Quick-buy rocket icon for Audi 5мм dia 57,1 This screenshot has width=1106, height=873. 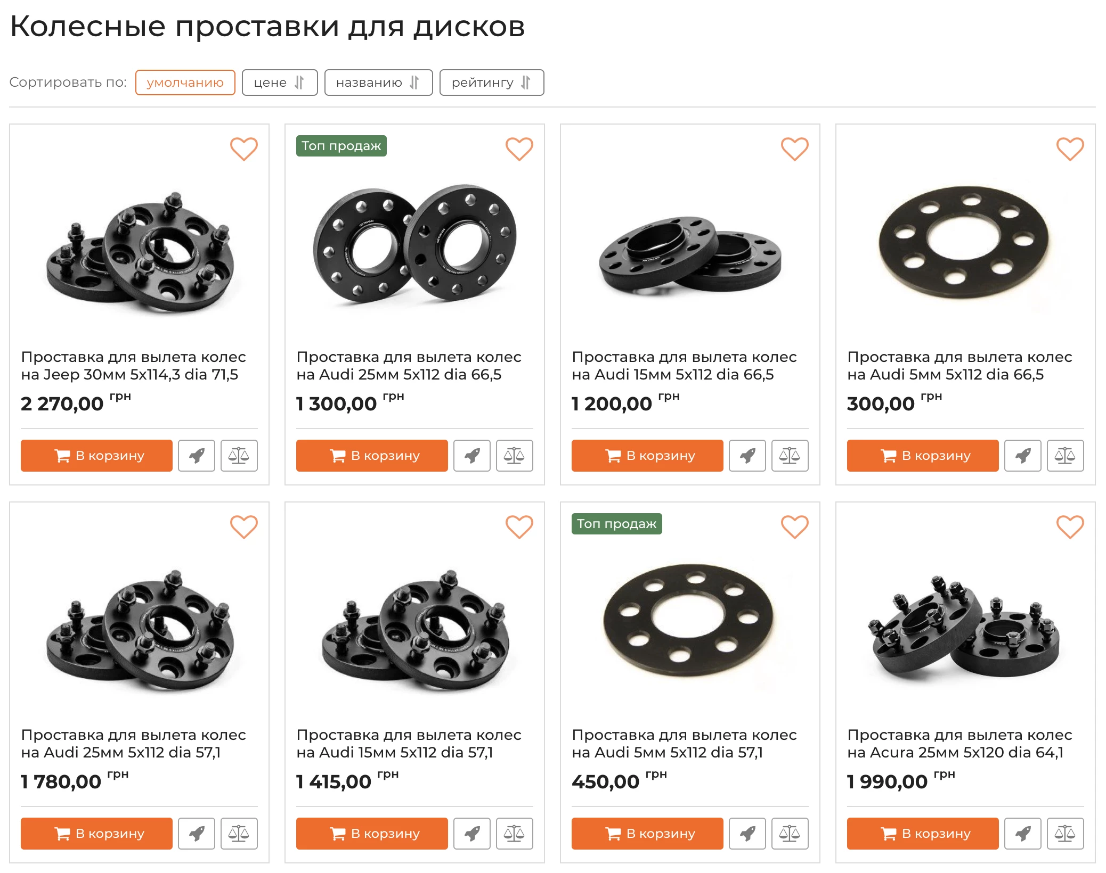point(747,834)
